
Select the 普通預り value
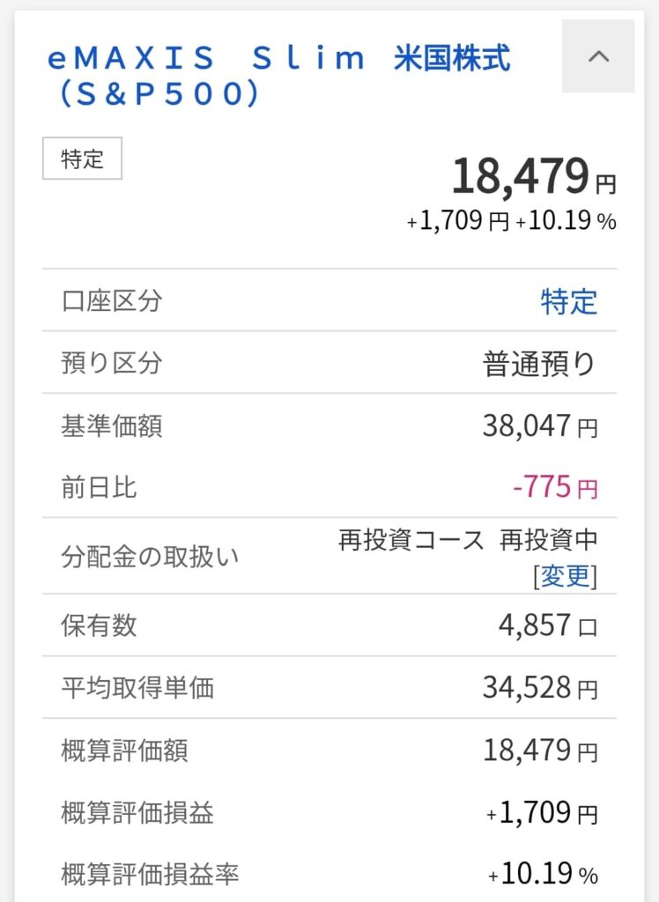539,364
